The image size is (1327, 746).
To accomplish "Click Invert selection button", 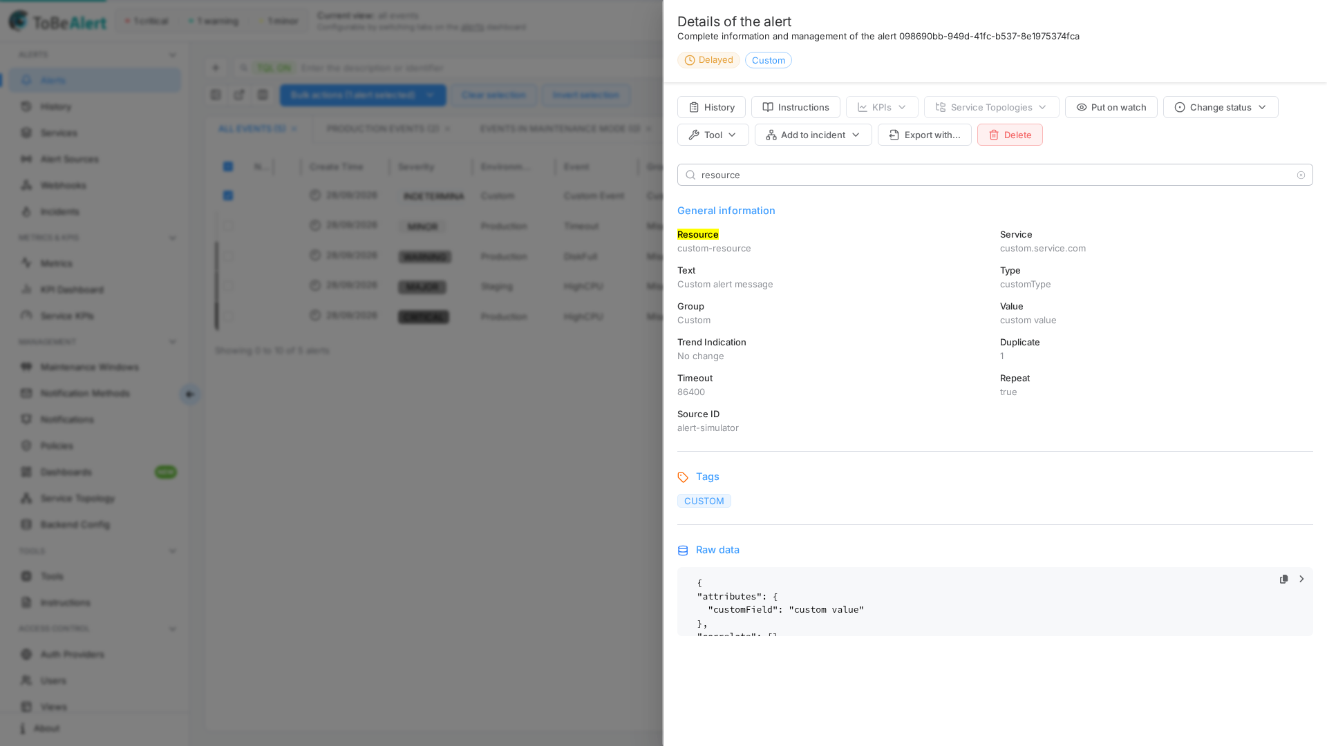I will click(x=585, y=95).
